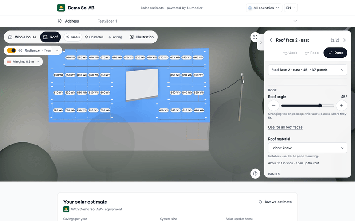Click the (1/2) roof face counter
Viewport: 355px width, 221px height.
click(x=335, y=40)
